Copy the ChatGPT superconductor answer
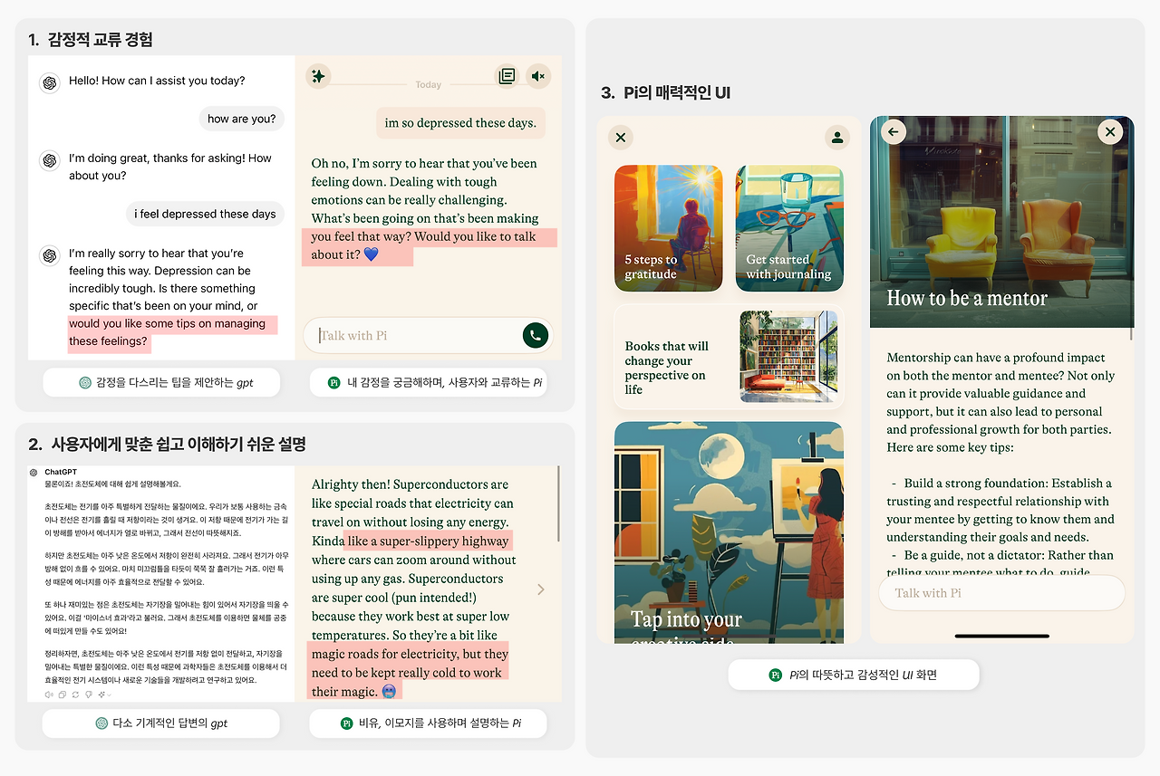The height and width of the screenshot is (776, 1160). coord(63,695)
